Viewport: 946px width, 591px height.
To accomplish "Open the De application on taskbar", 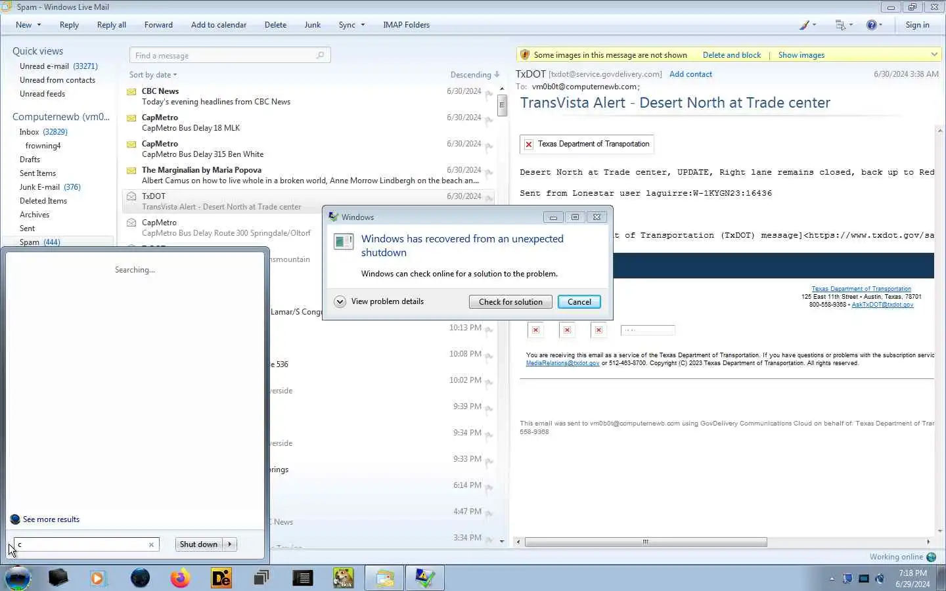I will [221, 578].
